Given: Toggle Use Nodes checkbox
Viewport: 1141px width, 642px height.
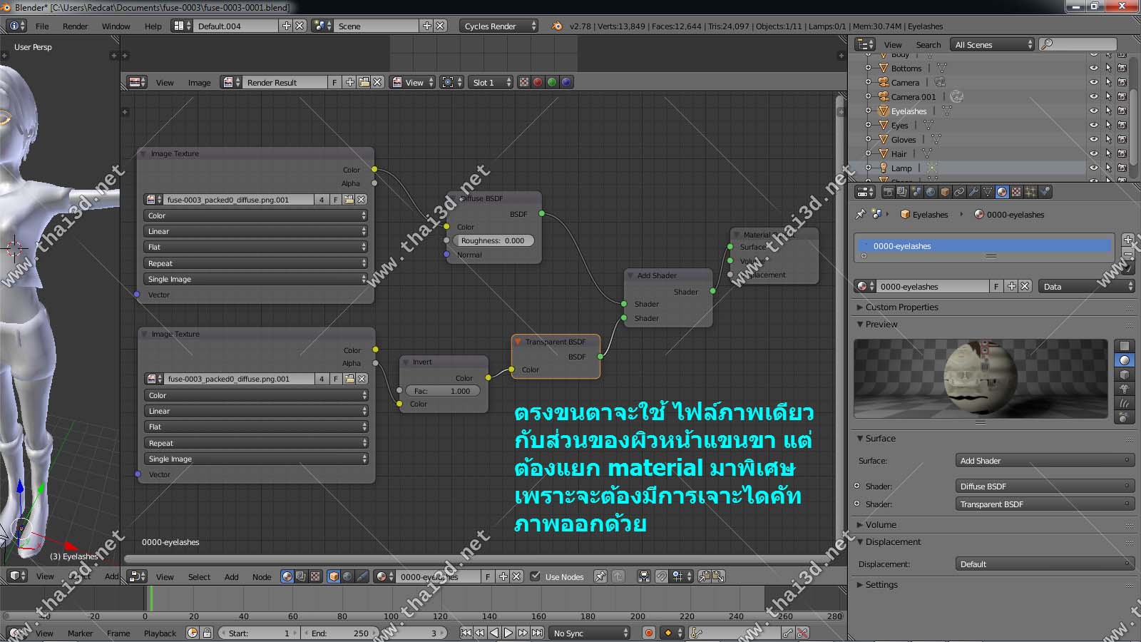Looking at the screenshot, I should pyautogui.click(x=536, y=576).
